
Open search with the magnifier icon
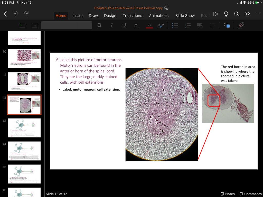tap(237, 14)
